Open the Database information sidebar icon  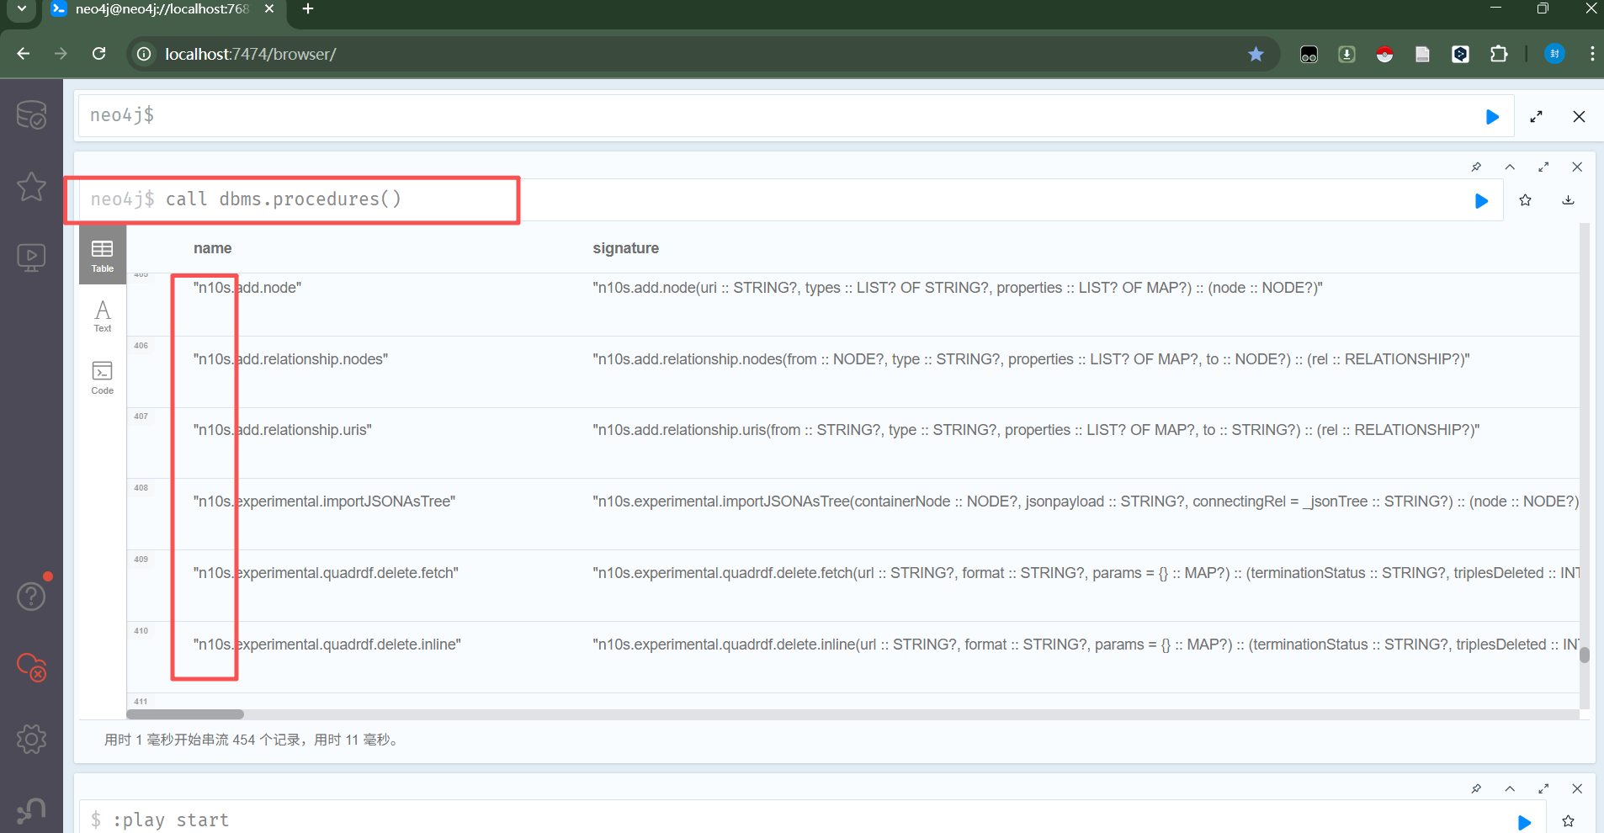(x=31, y=114)
